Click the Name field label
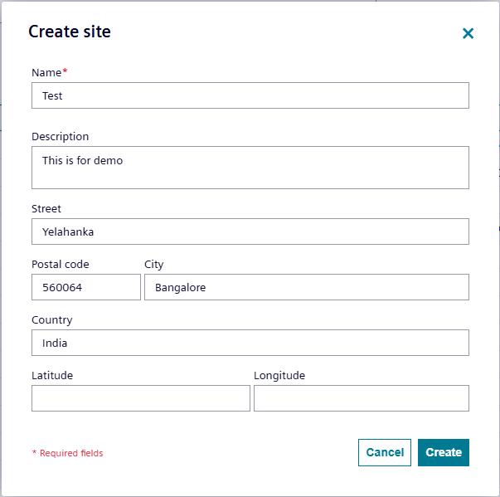Screen dimensions: 500x497 pyautogui.click(x=47, y=73)
